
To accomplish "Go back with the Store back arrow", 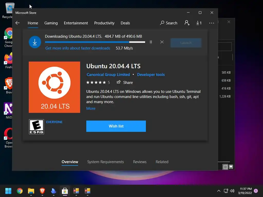I will [x=17, y=23].
